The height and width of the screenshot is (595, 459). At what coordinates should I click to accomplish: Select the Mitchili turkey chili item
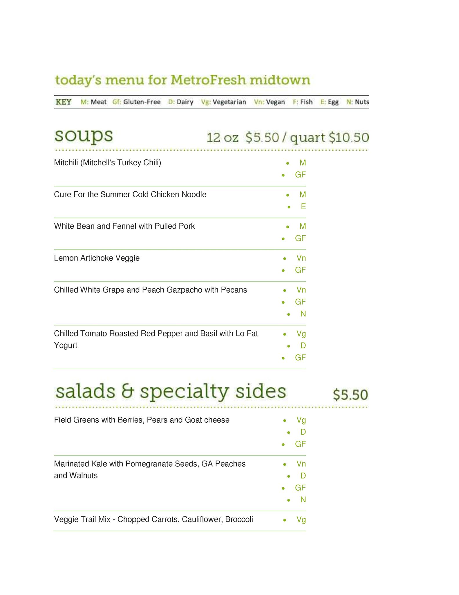coord(107,162)
